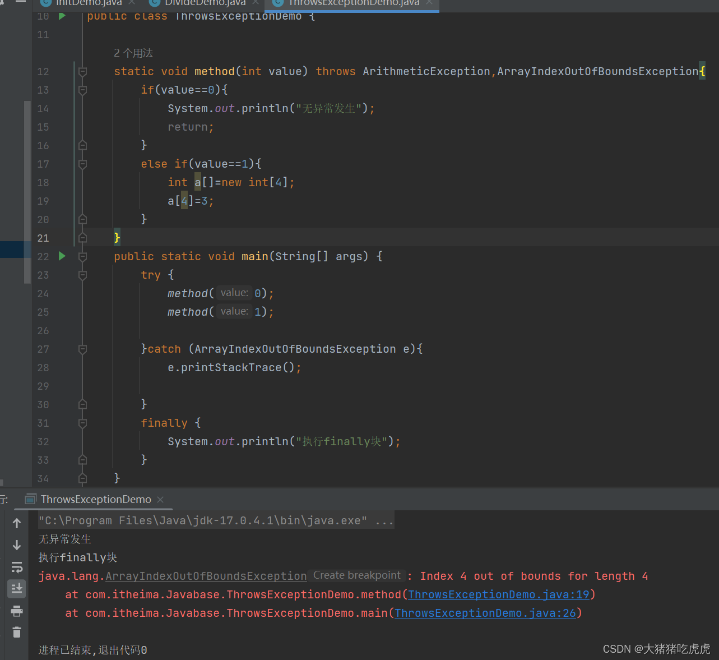Image resolution: width=719 pixels, height=660 pixels.
Task: Click 'throws' keyword on line 12
Action: tap(335, 71)
